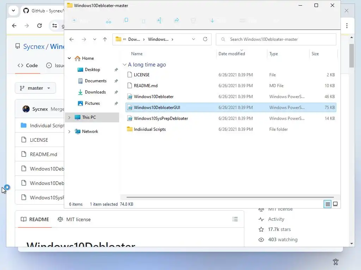This screenshot has width=361, height=270.
Task: Select the Windows10Debloater PowerShell script
Action: (231, 97)
